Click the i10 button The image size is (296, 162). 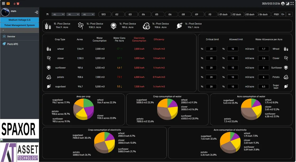click(211, 14)
